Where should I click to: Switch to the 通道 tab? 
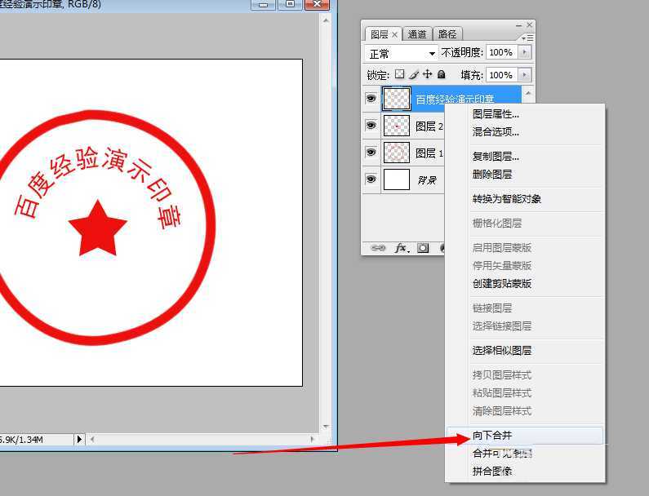(417, 34)
